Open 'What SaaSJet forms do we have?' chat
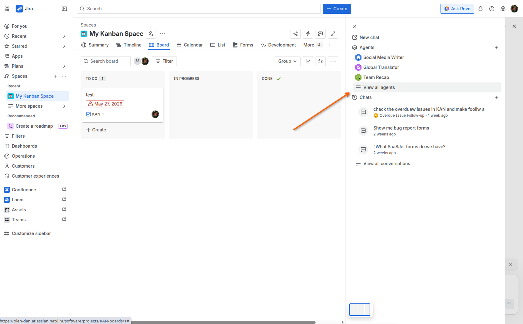The height and width of the screenshot is (324, 523). point(409,150)
